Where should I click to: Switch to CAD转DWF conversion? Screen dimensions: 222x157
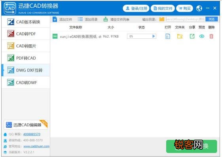(26, 83)
